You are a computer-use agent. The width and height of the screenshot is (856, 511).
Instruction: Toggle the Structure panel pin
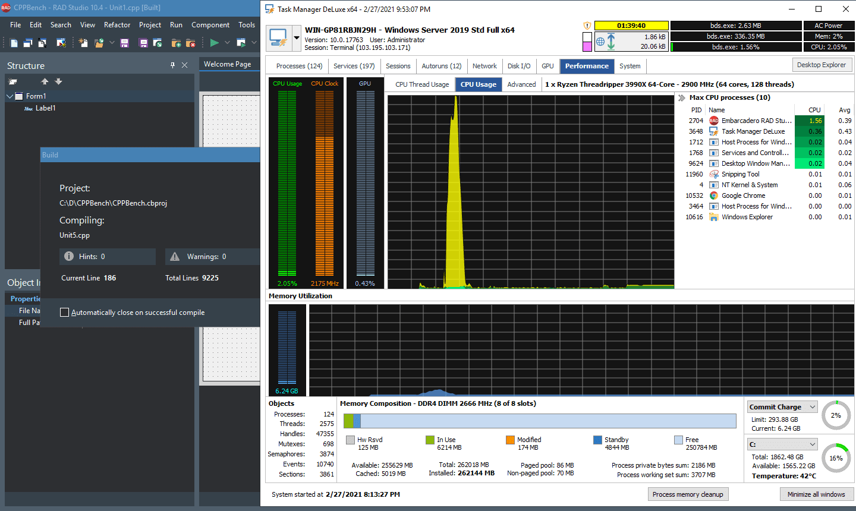tap(173, 65)
